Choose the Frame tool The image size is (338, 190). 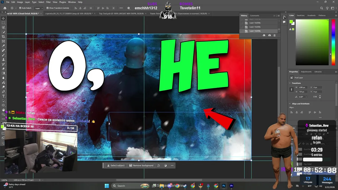3,41
